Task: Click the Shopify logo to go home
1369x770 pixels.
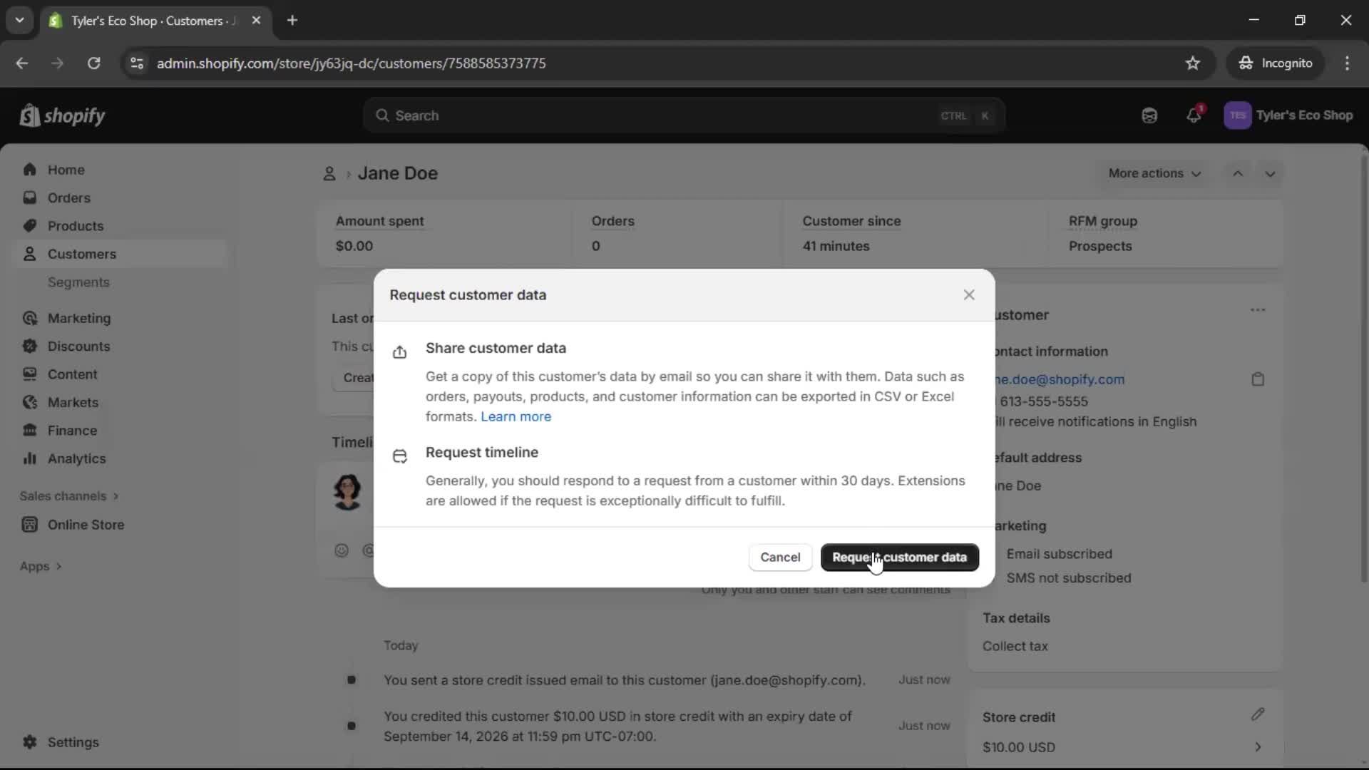Action: tap(62, 115)
